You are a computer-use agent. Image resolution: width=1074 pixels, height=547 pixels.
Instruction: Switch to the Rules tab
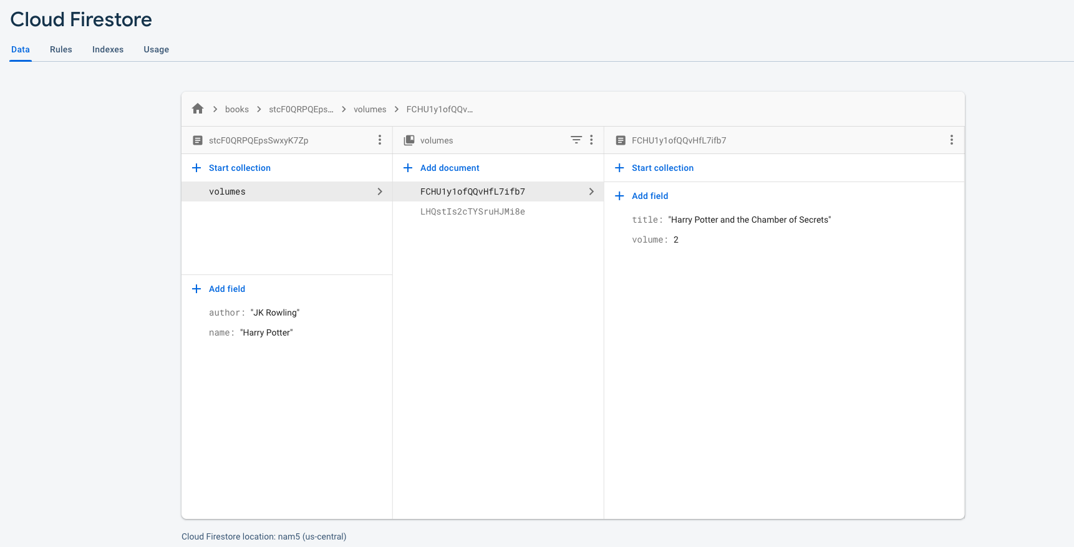pos(61,49)
